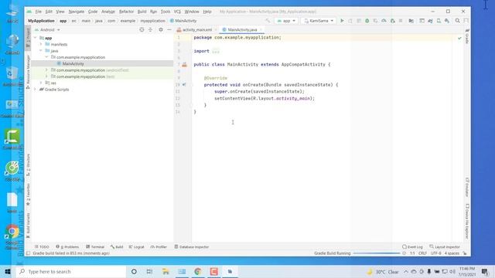Screen dimensions: 495x278
Task: Toggle the Device File Explorer panel
Action: pyautogui.click(x=467, y=222)
